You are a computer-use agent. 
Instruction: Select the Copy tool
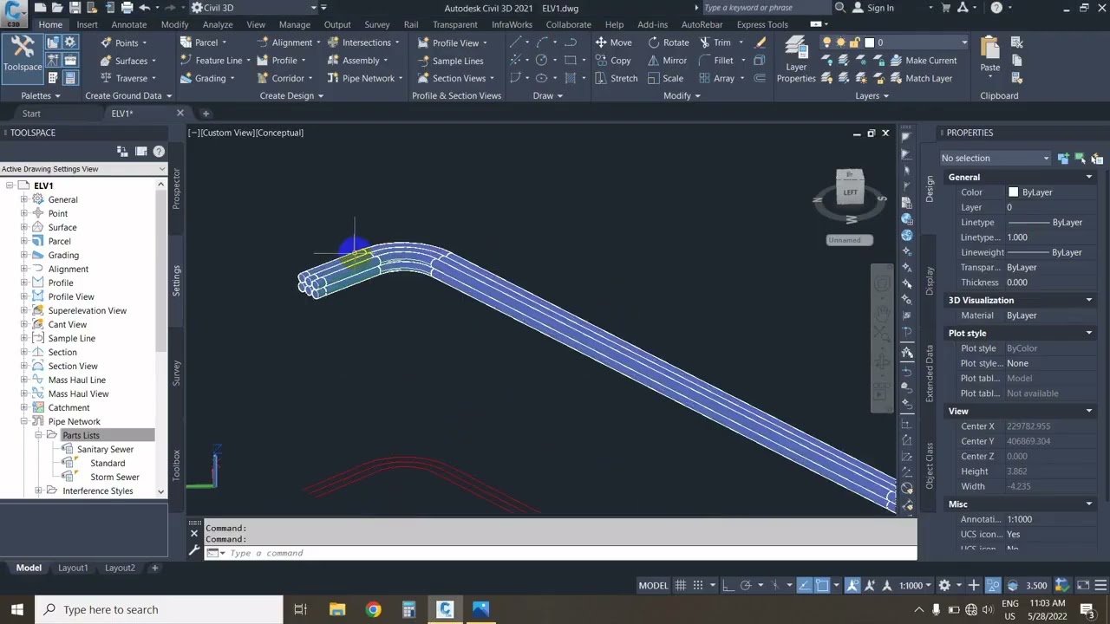(614, 61)
